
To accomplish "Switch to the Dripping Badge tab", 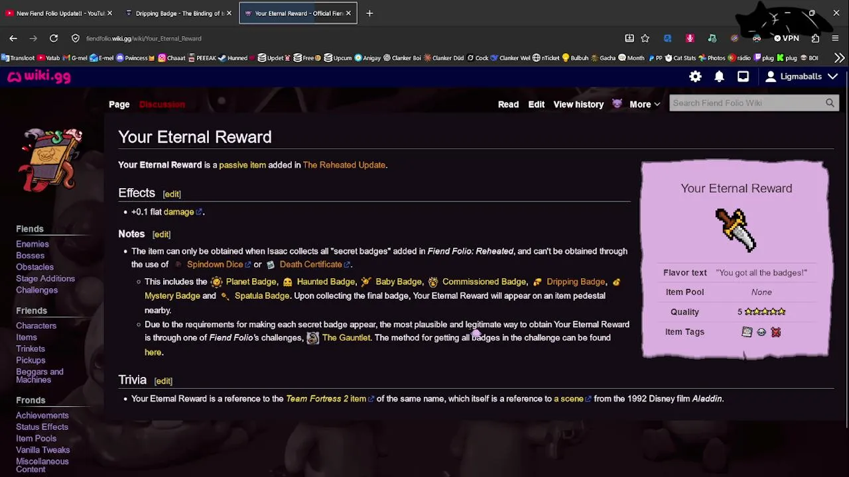I will pos(178,13).
